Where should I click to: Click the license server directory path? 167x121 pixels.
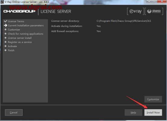tap(124, 21)
